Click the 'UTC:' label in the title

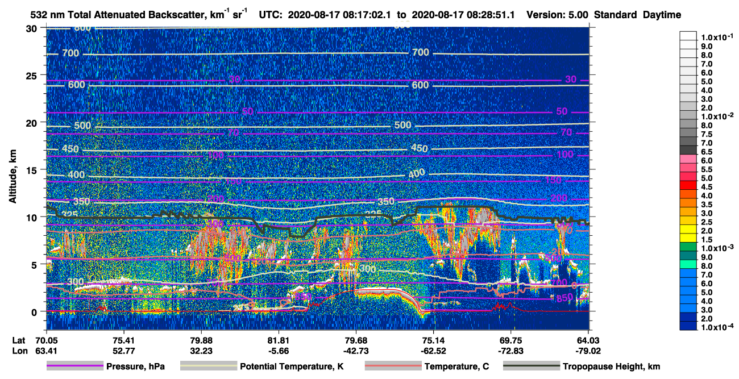[x=271, y=15]
